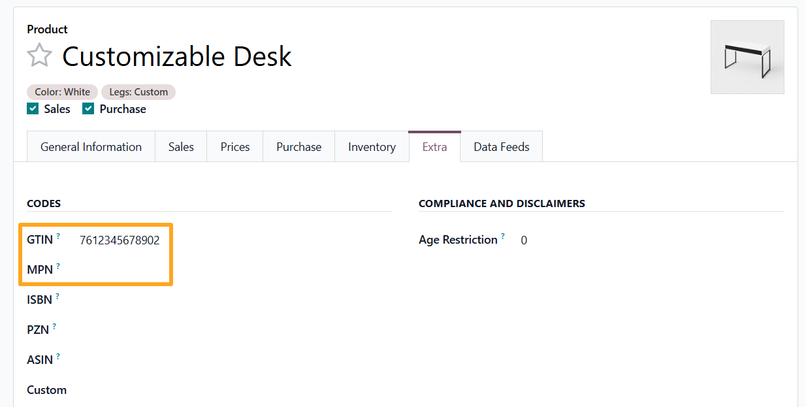Viewport: 806px width, 407px height.
Task: Click the GTIN field label
Action: tap(40, 240)
